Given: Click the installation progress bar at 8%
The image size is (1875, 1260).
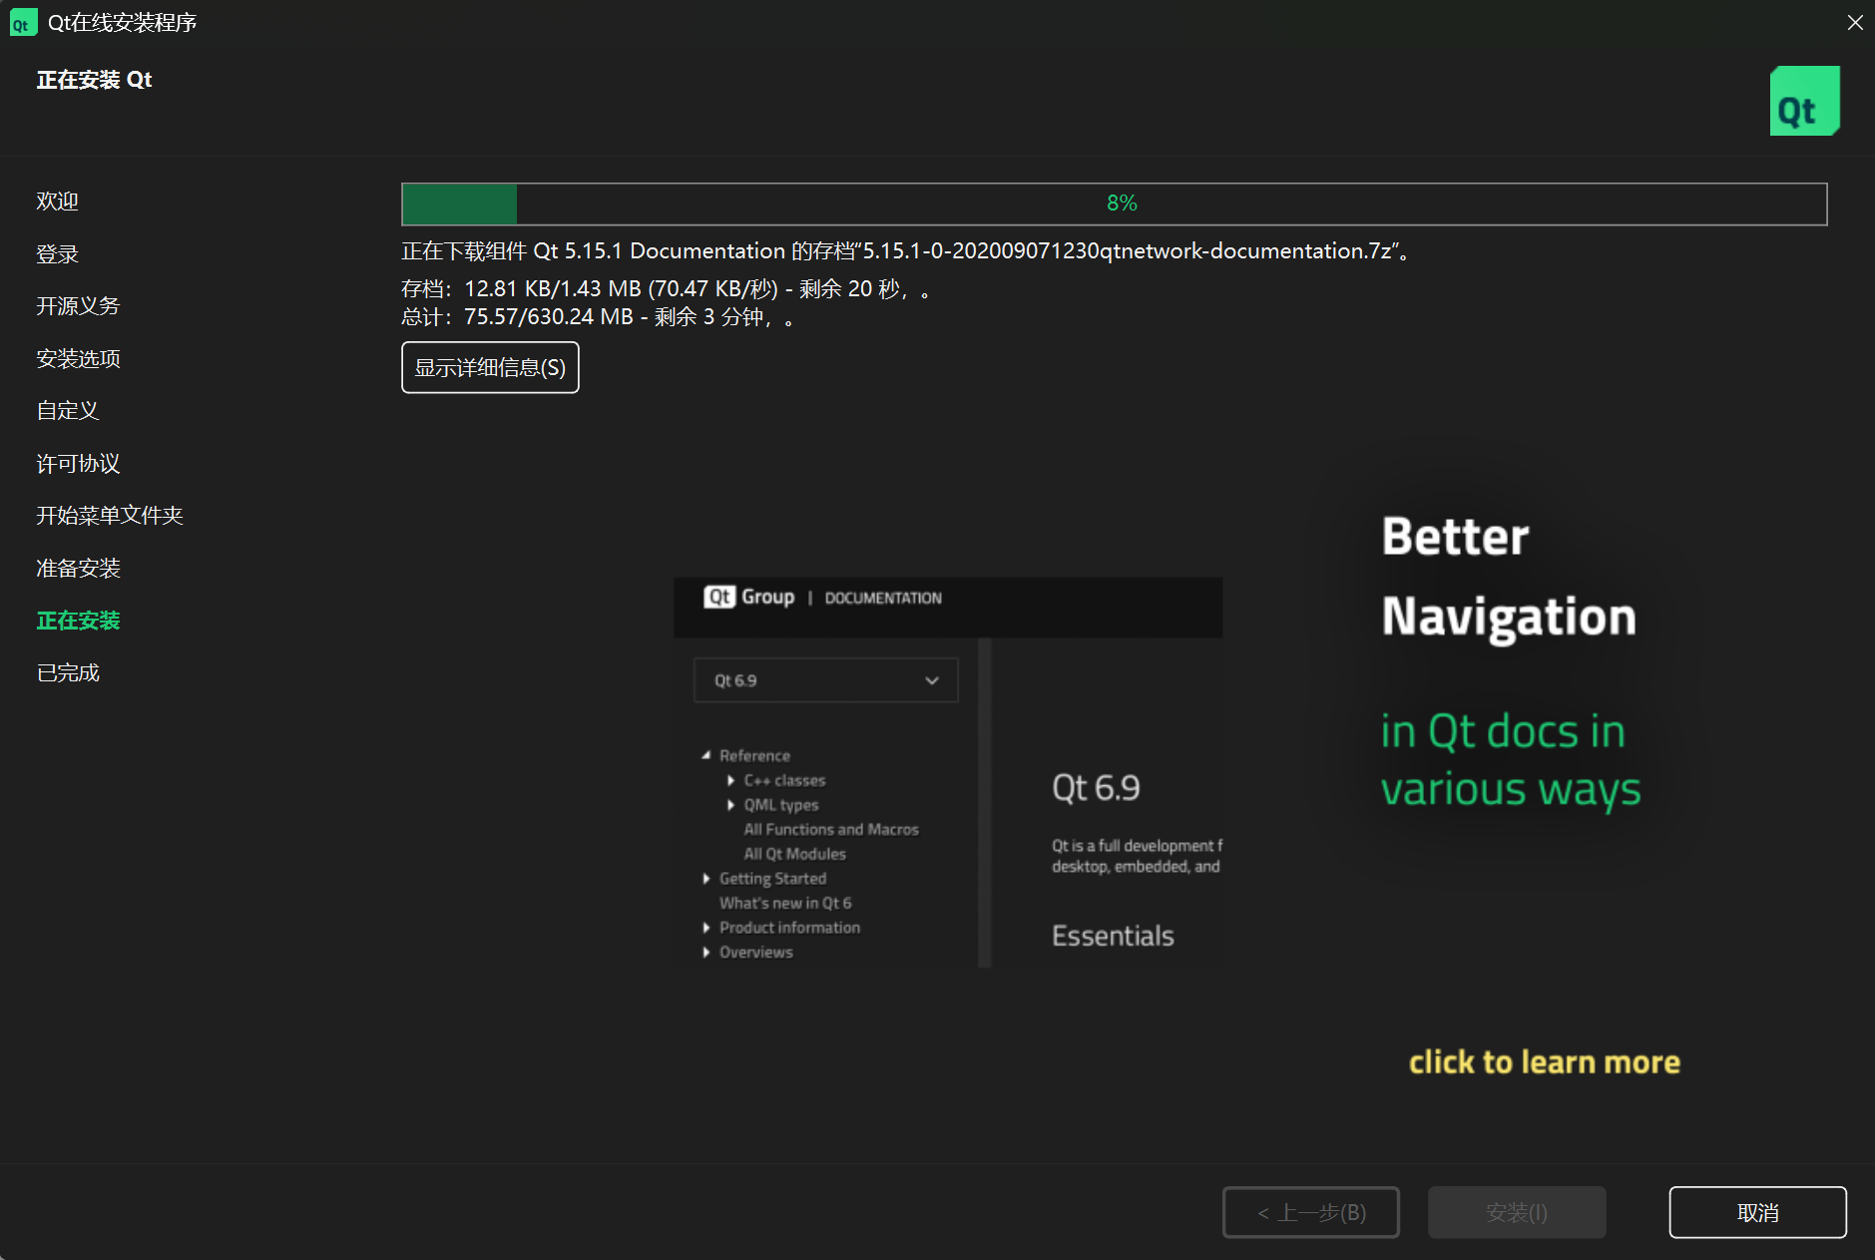Looking at the screenshot, I should 1114,204.
